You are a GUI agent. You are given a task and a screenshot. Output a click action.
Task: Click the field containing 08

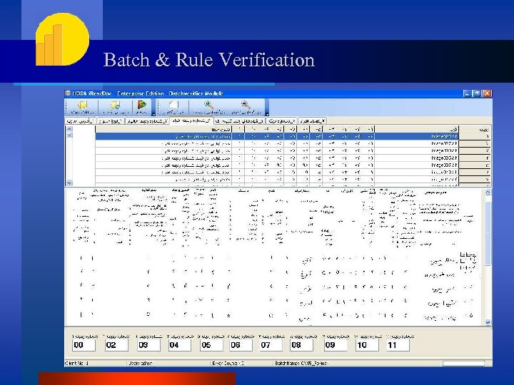301,345
